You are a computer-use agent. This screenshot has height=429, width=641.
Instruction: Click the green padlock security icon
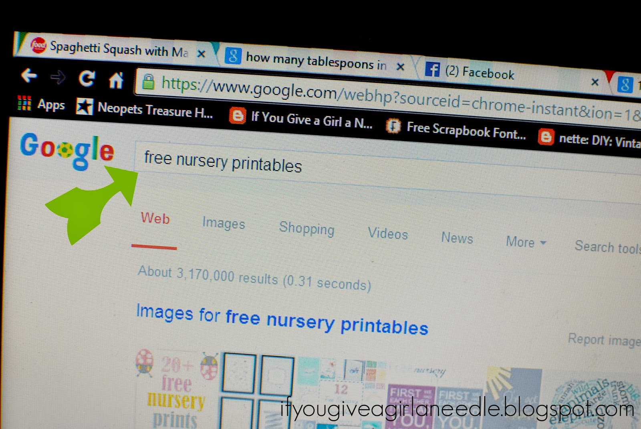(149, 82)
